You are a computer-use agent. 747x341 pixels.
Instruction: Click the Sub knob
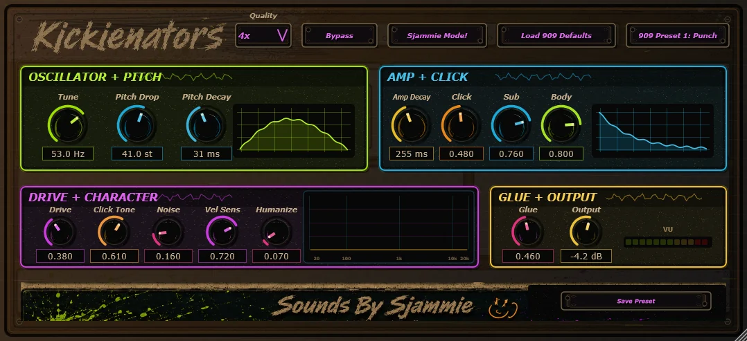511,125
